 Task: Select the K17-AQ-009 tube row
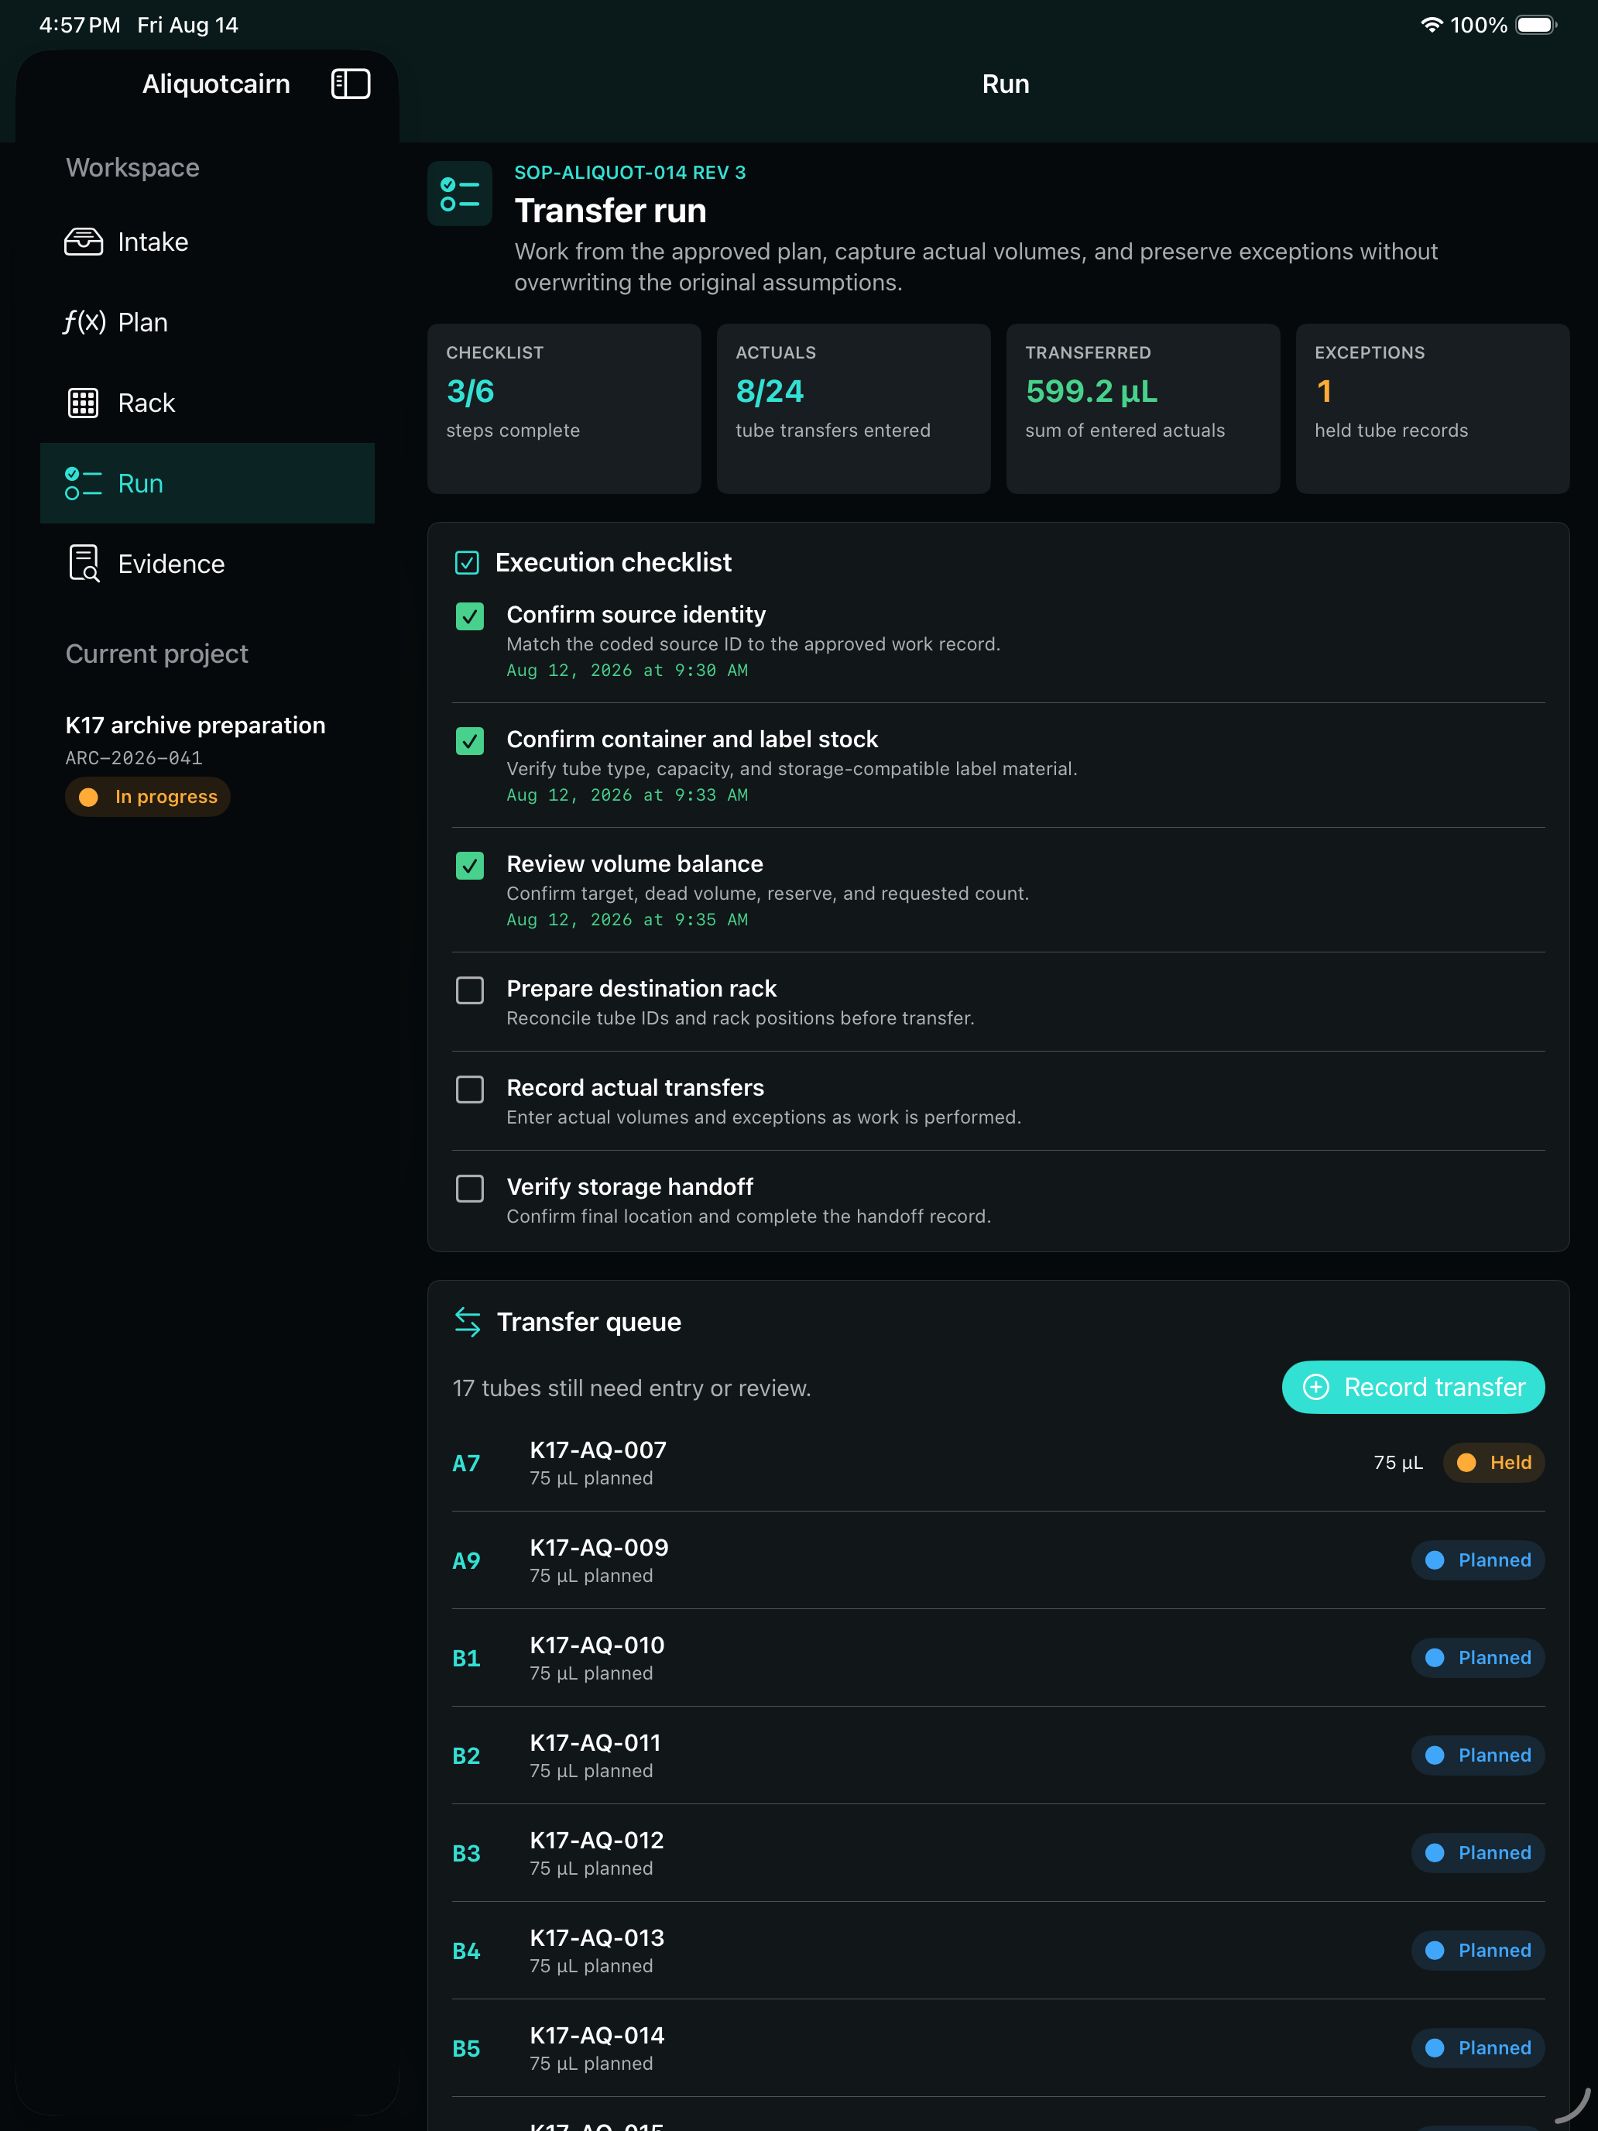coord(999,1560)
